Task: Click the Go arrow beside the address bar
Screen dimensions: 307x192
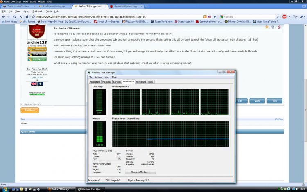Action: click(215, 17)
